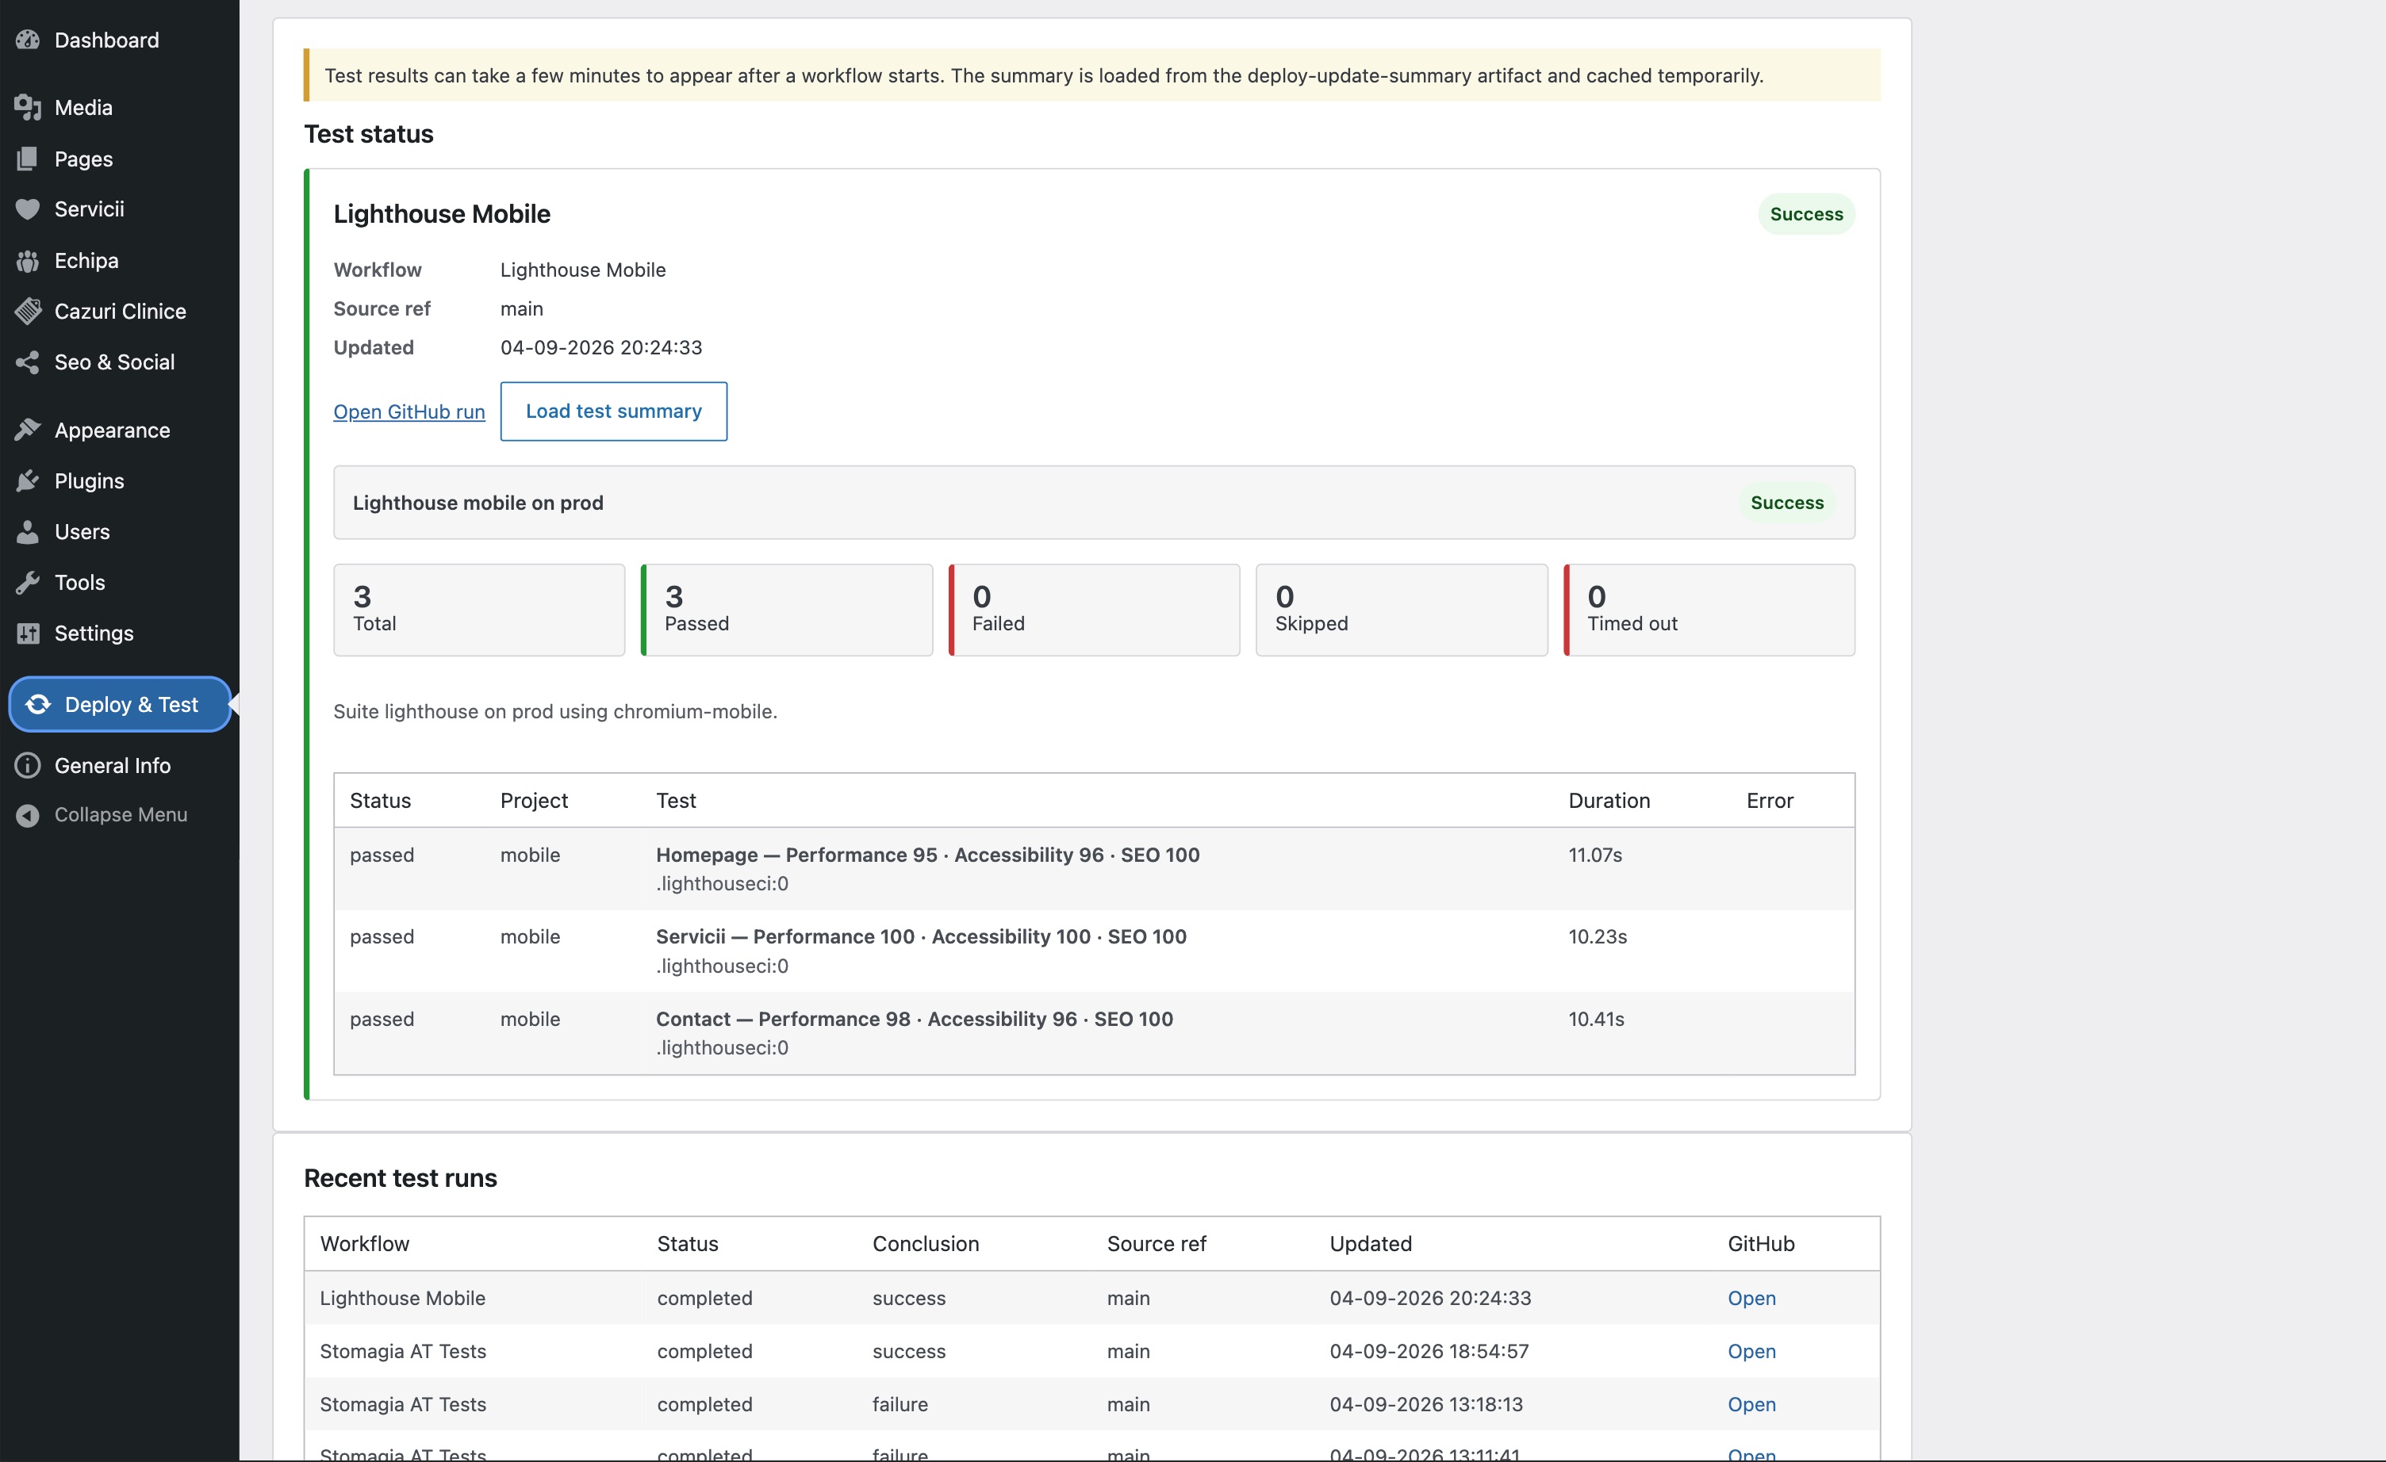Click Success badge for Lighthouse mobile on prod
The height and width of the screenshot is (1462, 2386).
coord(1786,502)
